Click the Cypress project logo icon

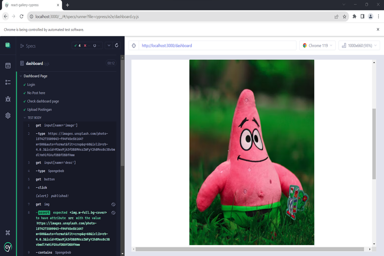click(8, 45)
